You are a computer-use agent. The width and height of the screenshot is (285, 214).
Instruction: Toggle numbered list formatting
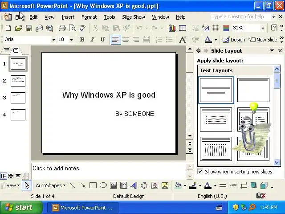[159, 40]
